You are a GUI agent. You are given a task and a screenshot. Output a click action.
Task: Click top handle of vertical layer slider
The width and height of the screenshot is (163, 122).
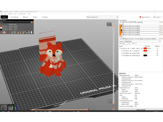click(113, 26)
